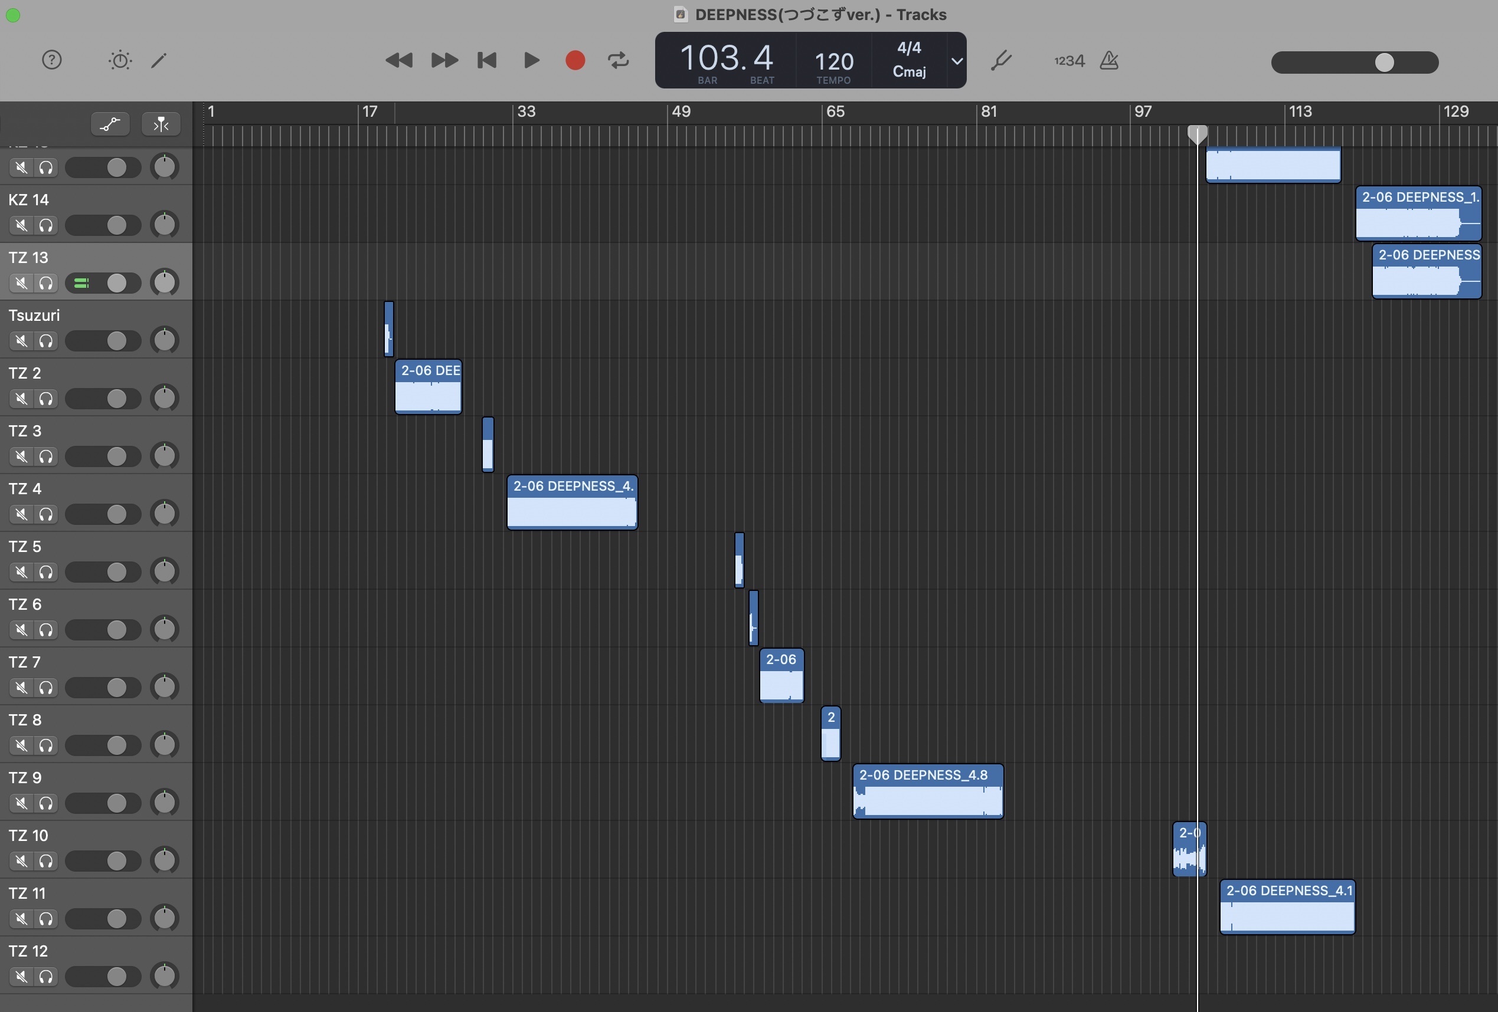The width and height of the screenshot is (1498, 1012).
Task: Mute the TZ 13 track
Action: (x=21, y=283)
